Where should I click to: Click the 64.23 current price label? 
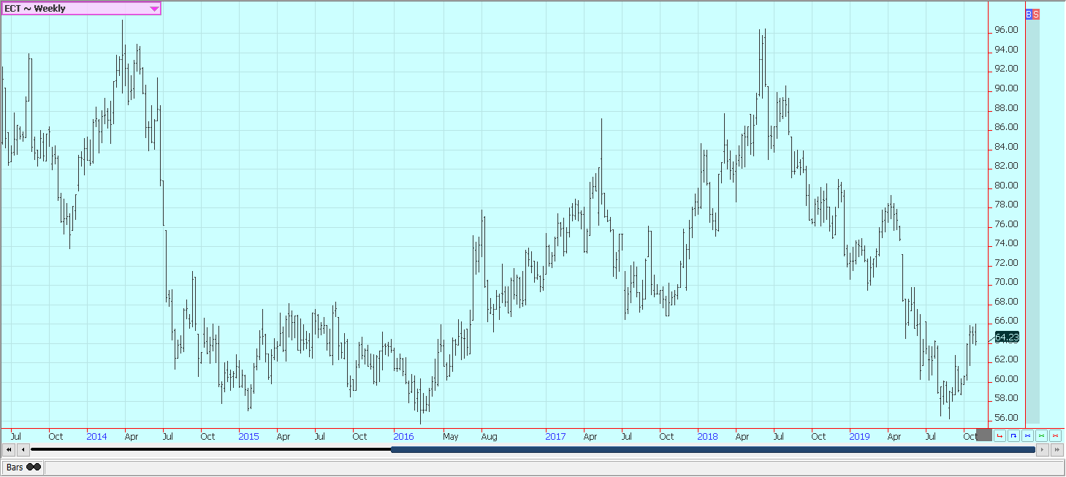pos(1007,337)
